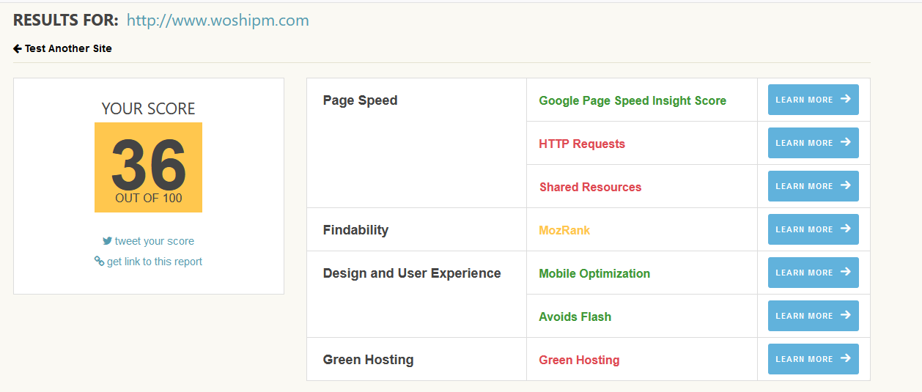Learn more about MozRank
The width and height of the screenshot is (922, 392).
(x=813, y=229)
